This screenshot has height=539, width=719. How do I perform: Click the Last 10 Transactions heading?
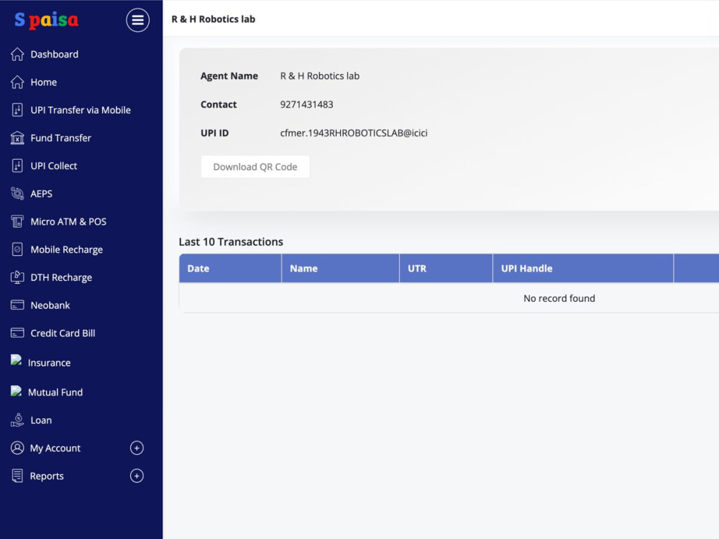pos(231,242)
